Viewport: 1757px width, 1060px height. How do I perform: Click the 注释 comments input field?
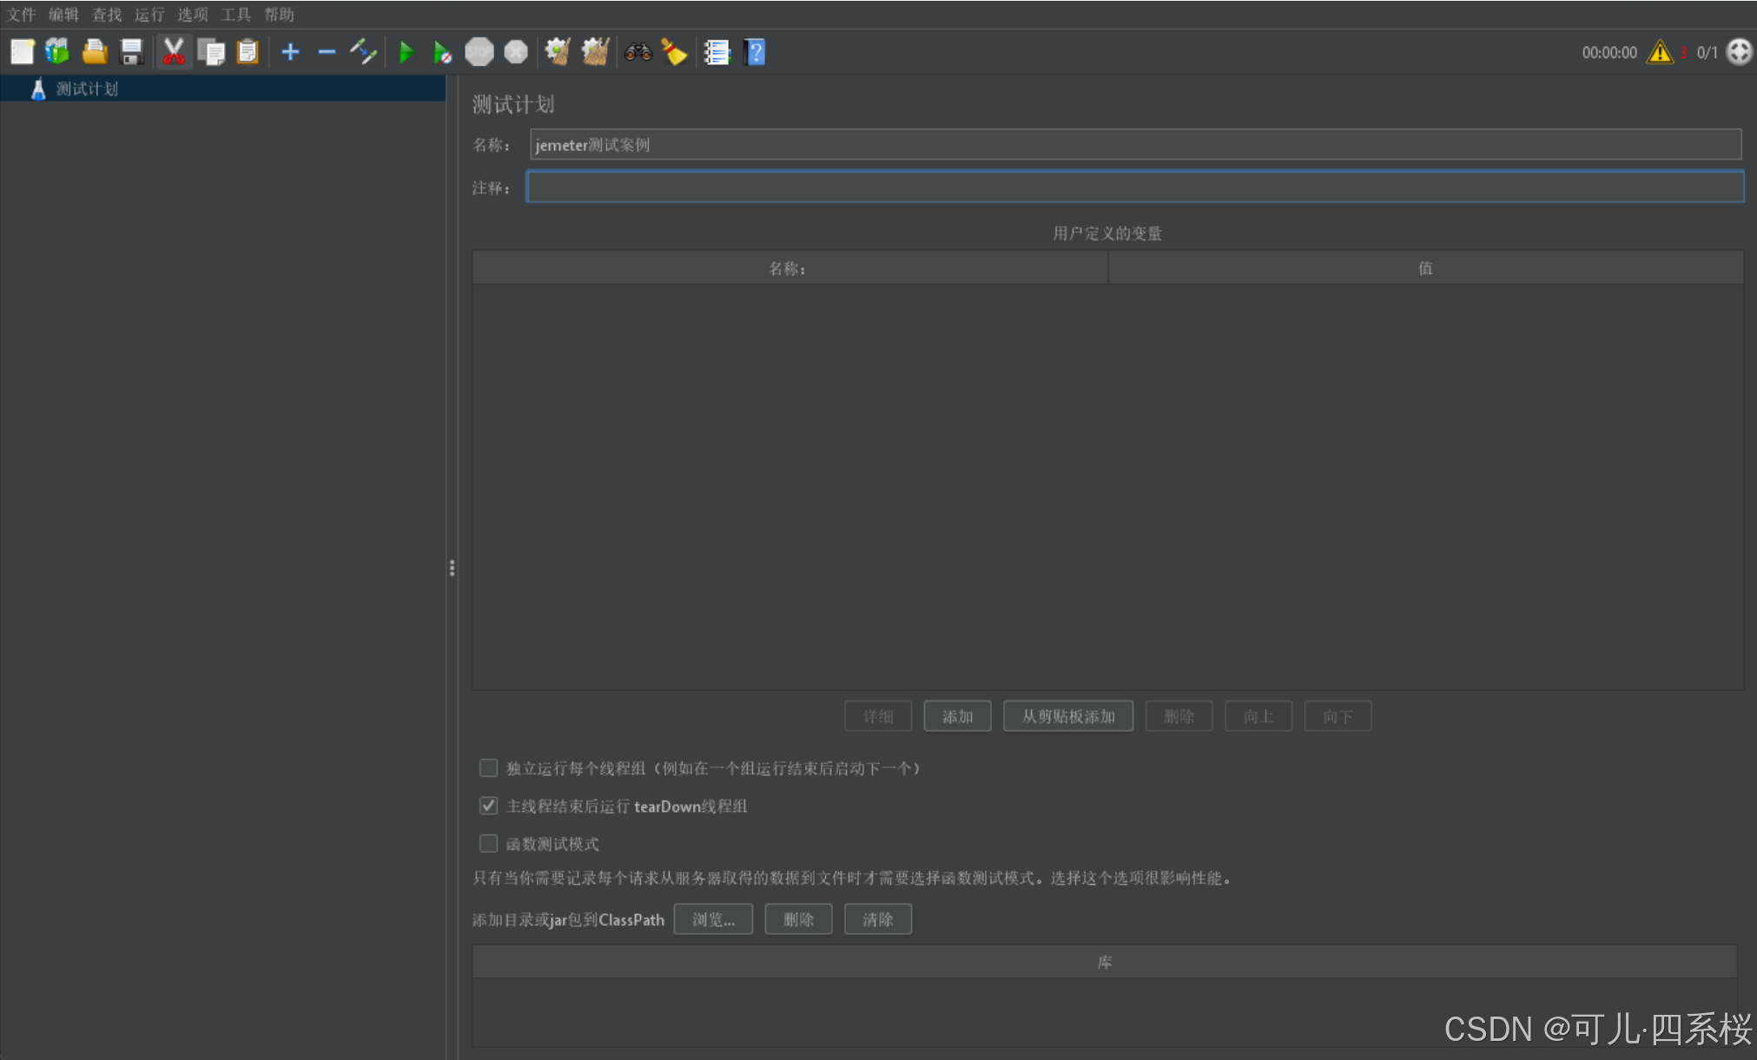point(1134,187)
